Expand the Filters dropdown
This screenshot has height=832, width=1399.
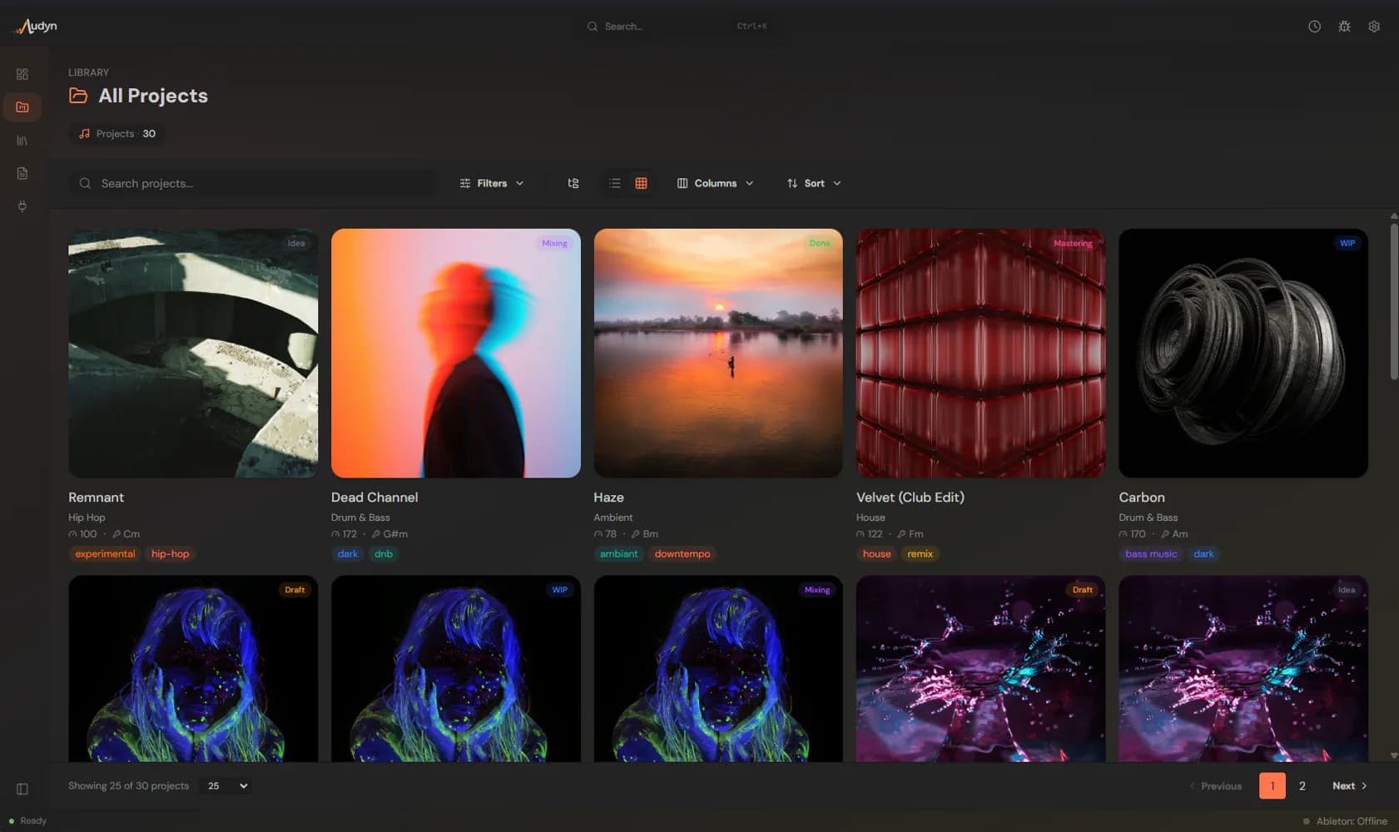(492, 183)
